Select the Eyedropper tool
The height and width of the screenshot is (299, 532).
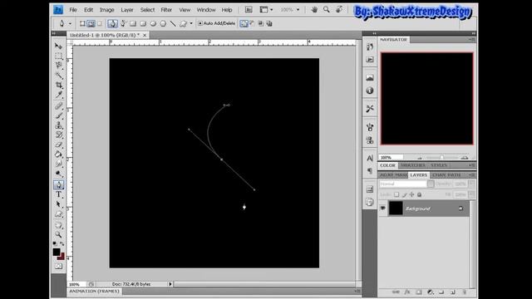(59, 95)
